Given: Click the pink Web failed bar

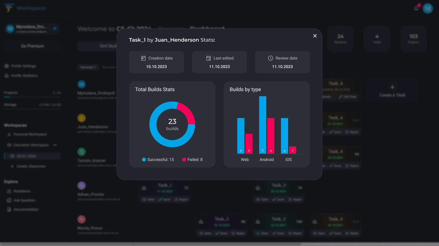Looking at the screenshot, I should coord(249,143).
